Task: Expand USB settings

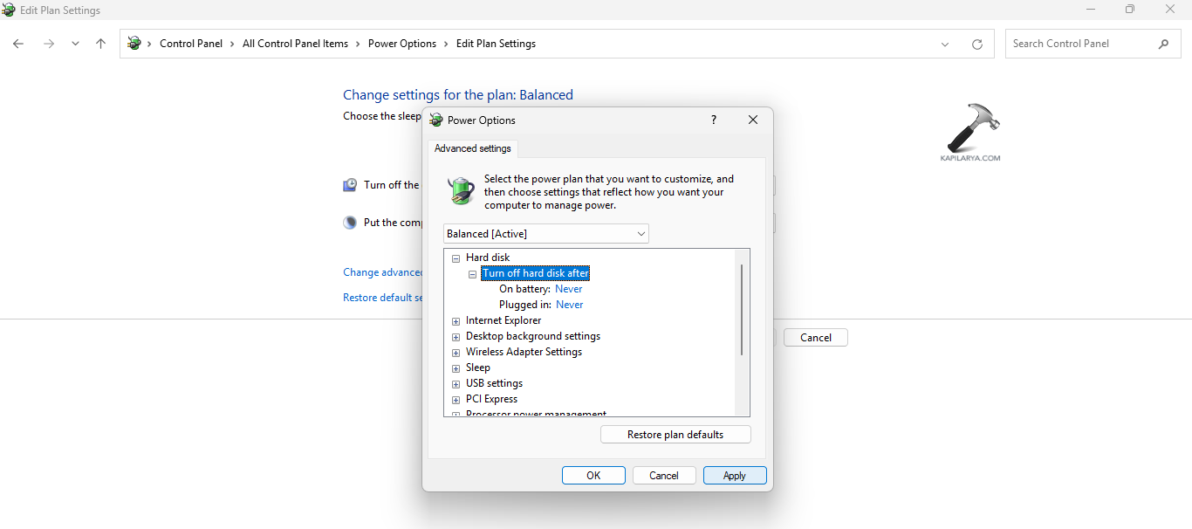Action: tap(456, 383)
